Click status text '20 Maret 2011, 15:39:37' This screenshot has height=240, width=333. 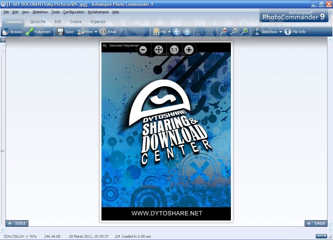(89, 236)
